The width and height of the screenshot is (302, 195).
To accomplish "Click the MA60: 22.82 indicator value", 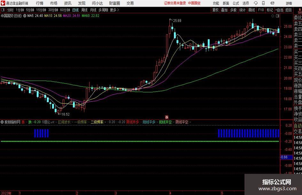I will tap(90, 16).
